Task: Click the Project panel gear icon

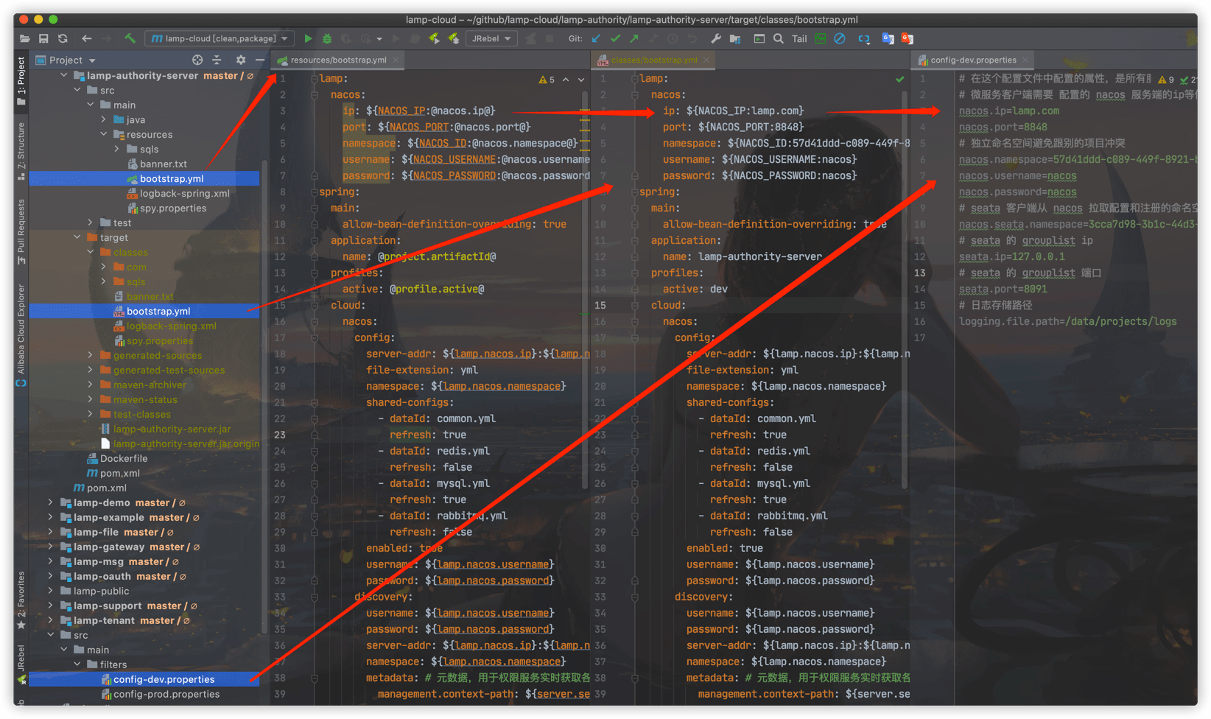Action: (x=240, y=60)
